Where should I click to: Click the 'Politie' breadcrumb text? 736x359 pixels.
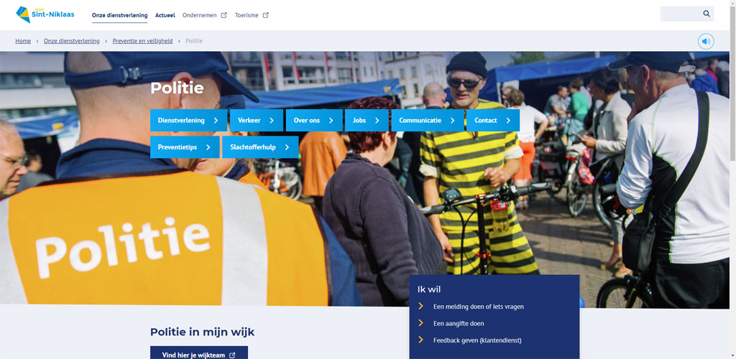click(x=194, y=41)
